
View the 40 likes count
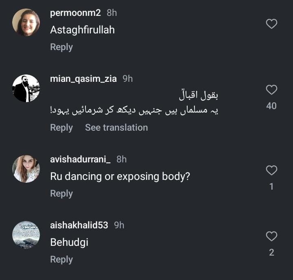coord(271,106)
